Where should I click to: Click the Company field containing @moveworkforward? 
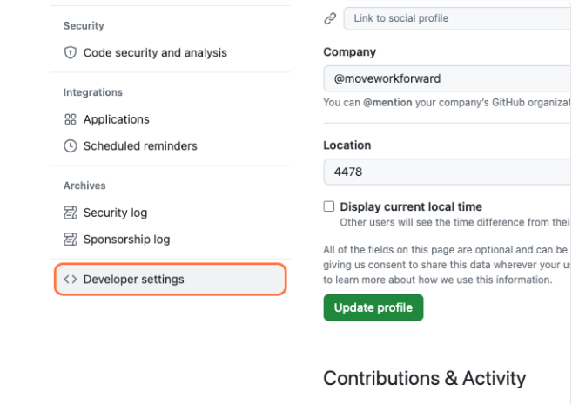click(x=448, y=78)
